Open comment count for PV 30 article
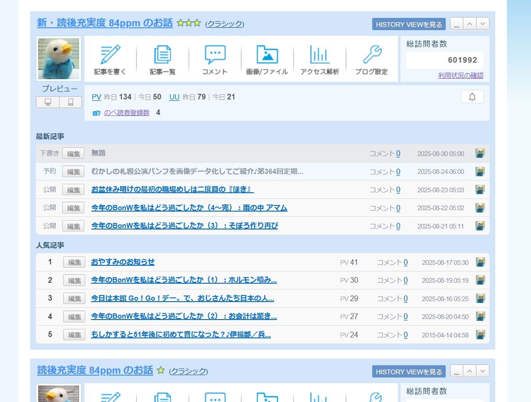The height and width of the screenshot is (402, 531). (405, 280)
